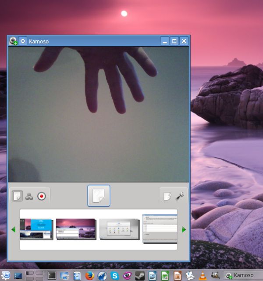Launch Steam from the taskbar
The height and width of the screenshot is (281, 263).
[140, 276]
